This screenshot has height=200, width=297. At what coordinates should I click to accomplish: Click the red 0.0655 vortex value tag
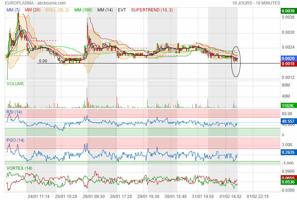point(288,178)
